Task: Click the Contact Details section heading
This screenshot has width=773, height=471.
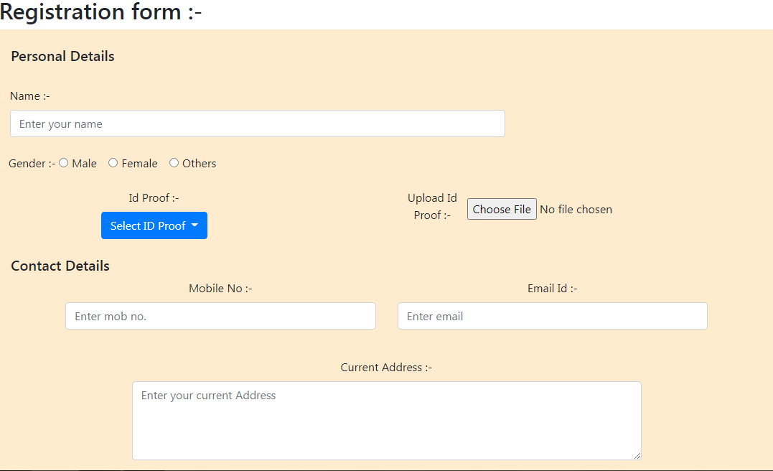Action: pyautogui.click(x=60, y=266)
